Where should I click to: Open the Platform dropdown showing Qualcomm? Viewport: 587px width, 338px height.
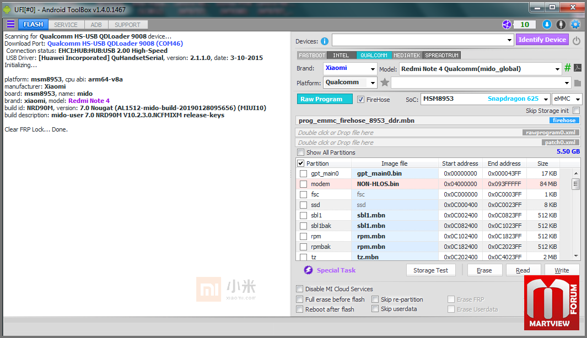373,83
